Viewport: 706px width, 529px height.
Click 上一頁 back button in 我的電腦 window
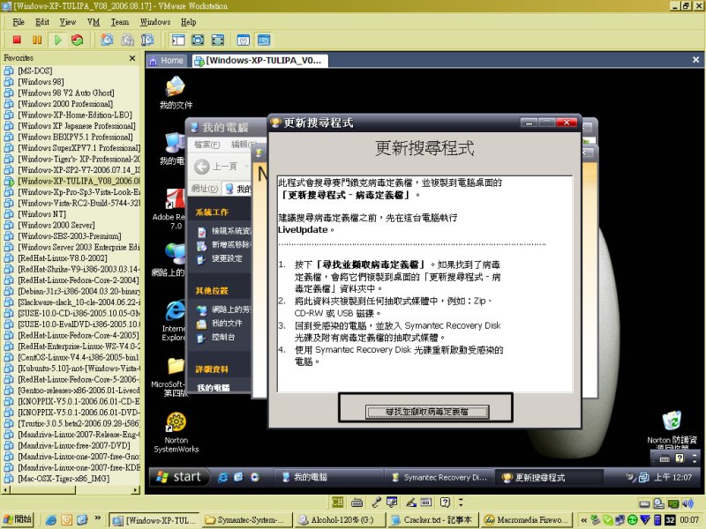[x=216, y=167]
